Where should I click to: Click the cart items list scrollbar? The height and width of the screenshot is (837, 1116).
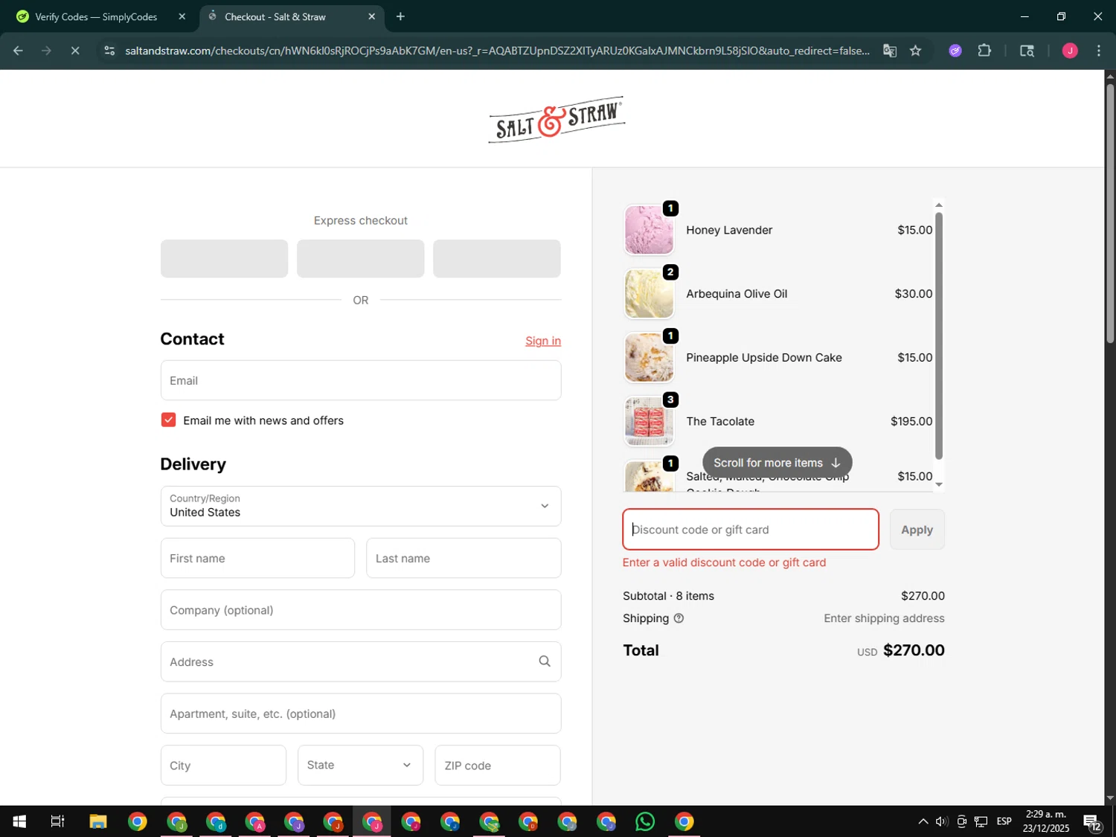939,336
